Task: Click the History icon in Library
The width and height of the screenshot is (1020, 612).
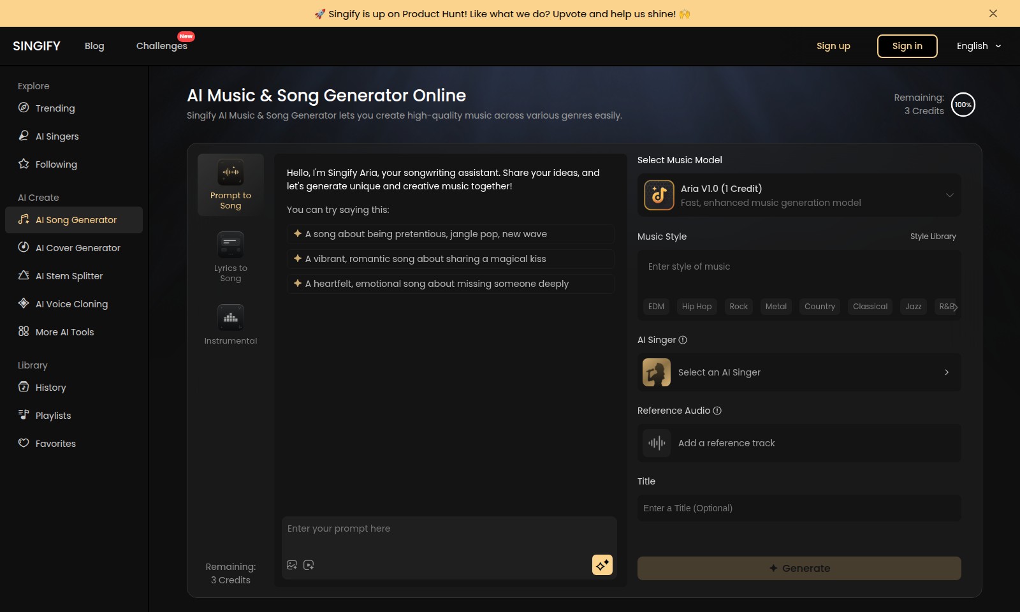Action: [x=24, y=387]
